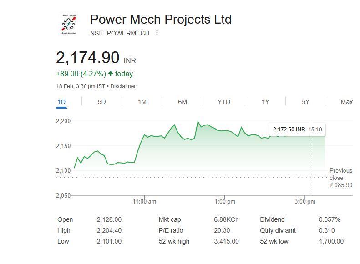Click the 2,172.50 INR chart tooltip

click(297, 130)
